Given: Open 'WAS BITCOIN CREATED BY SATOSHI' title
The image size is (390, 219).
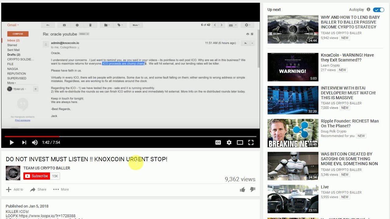Looking at the screenshot, I should click(x=349, y=159).
